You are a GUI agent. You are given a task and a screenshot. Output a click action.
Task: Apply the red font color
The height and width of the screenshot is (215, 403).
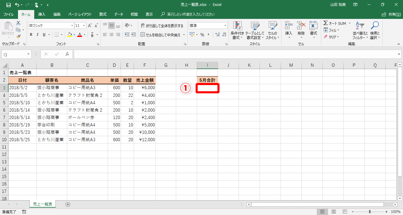tap(79, 35)
